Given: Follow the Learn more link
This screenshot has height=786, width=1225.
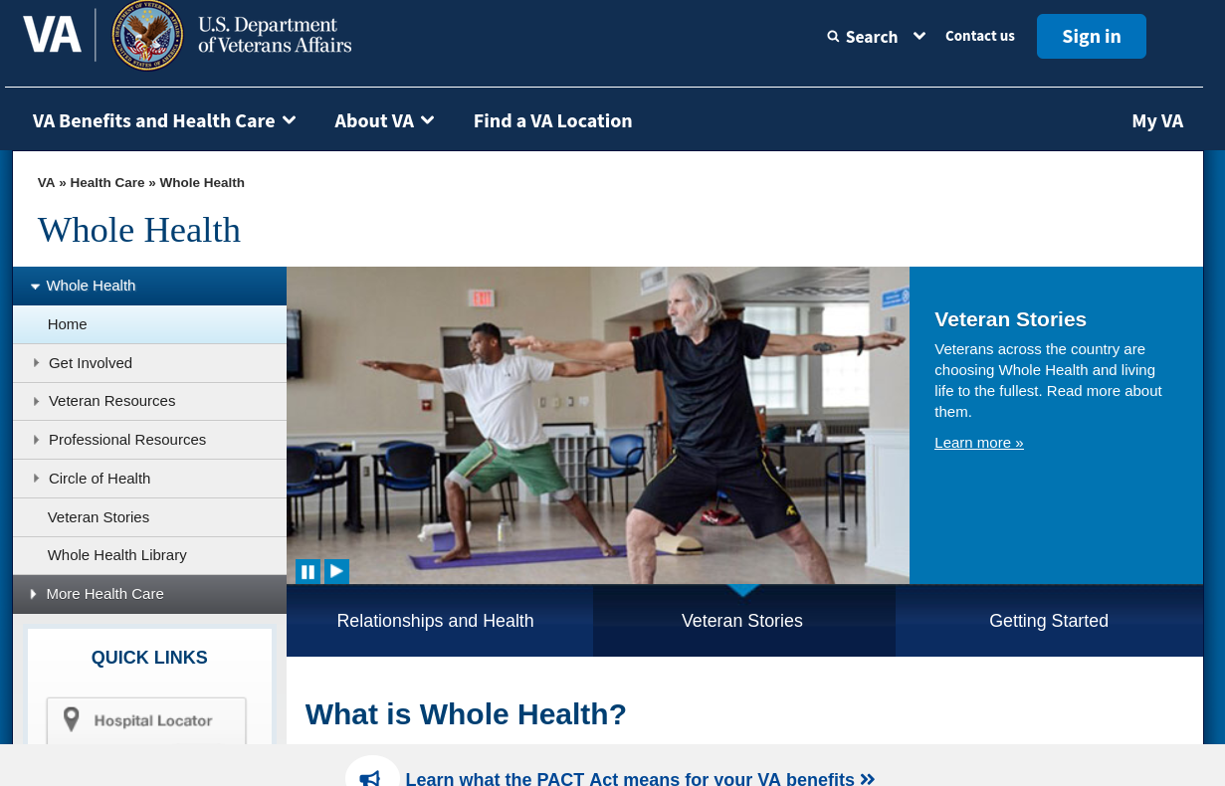Looking at the screenshot, I should tap(978, 443).
